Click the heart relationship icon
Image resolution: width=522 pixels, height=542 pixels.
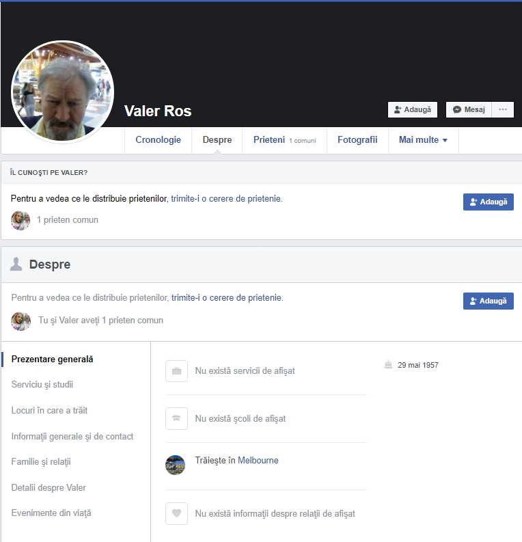pyautogui.click(x=176, y=513)
